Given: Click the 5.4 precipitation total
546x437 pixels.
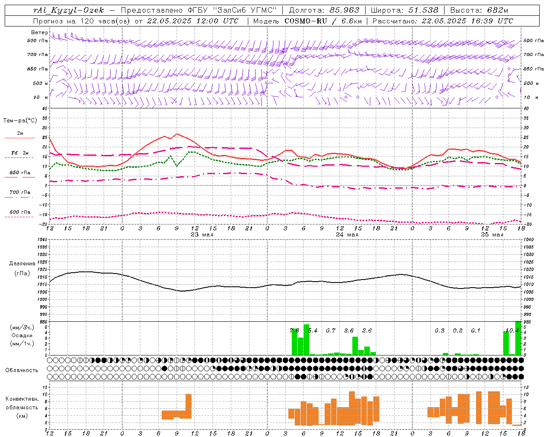Looking at the screenshot, I should coord(313,330).
